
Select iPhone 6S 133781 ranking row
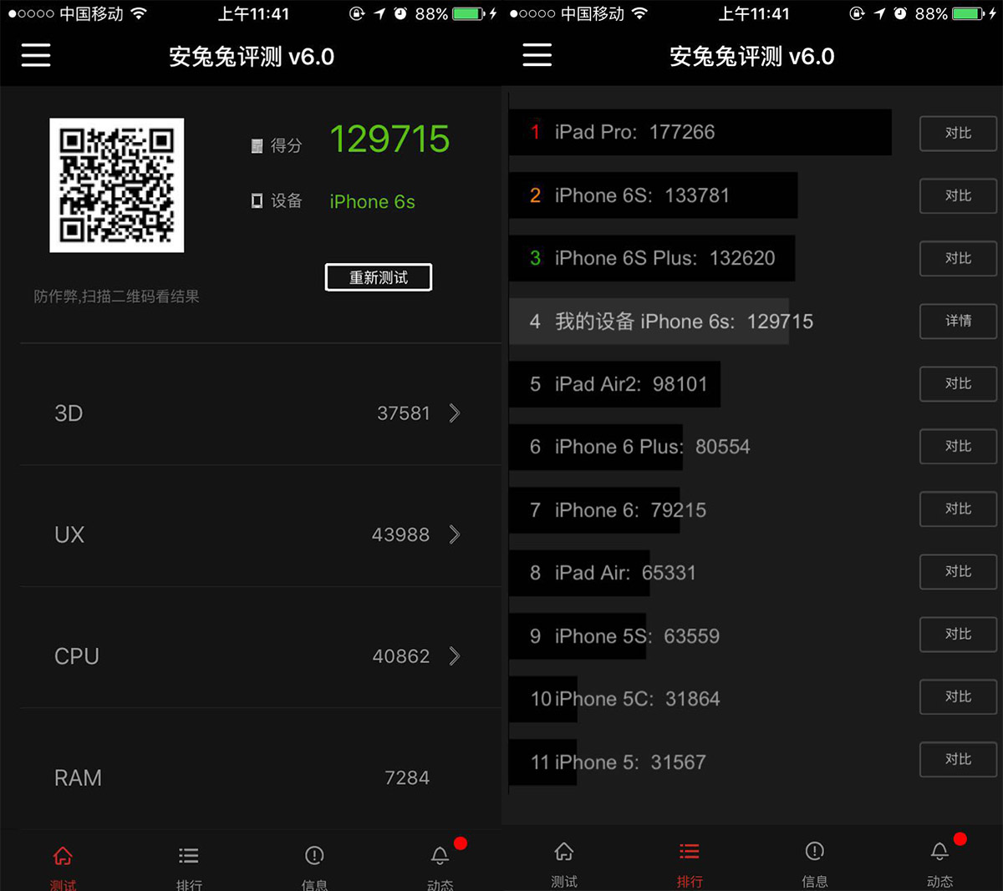click(654, 195)
